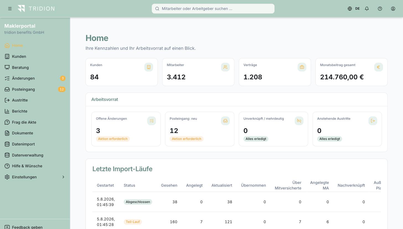
Task: Open Änderungen in the sidebar
Action: click(35, 78)
